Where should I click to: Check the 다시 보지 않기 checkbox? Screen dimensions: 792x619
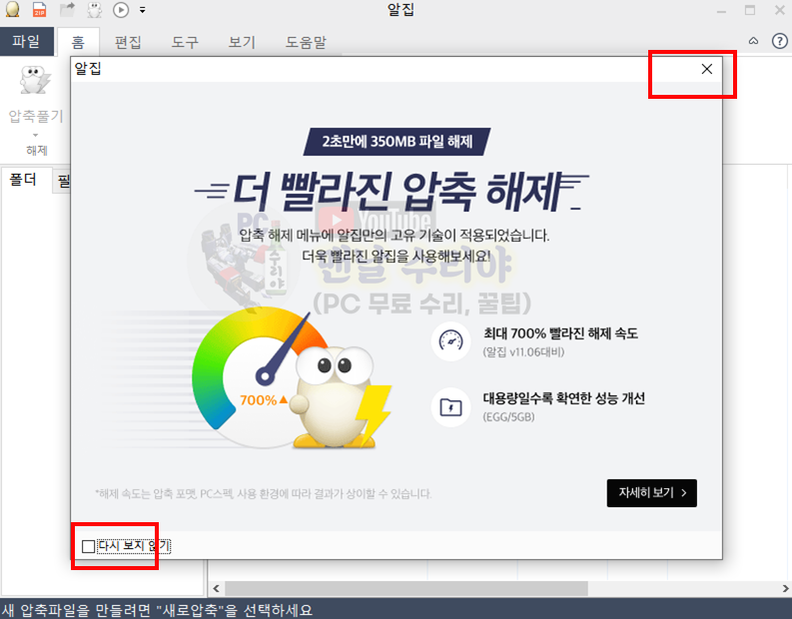coord(89,546)
